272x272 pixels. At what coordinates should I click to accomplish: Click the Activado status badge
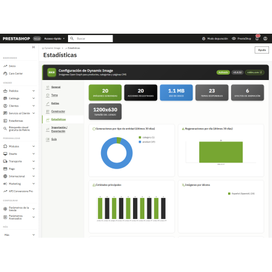223,72
